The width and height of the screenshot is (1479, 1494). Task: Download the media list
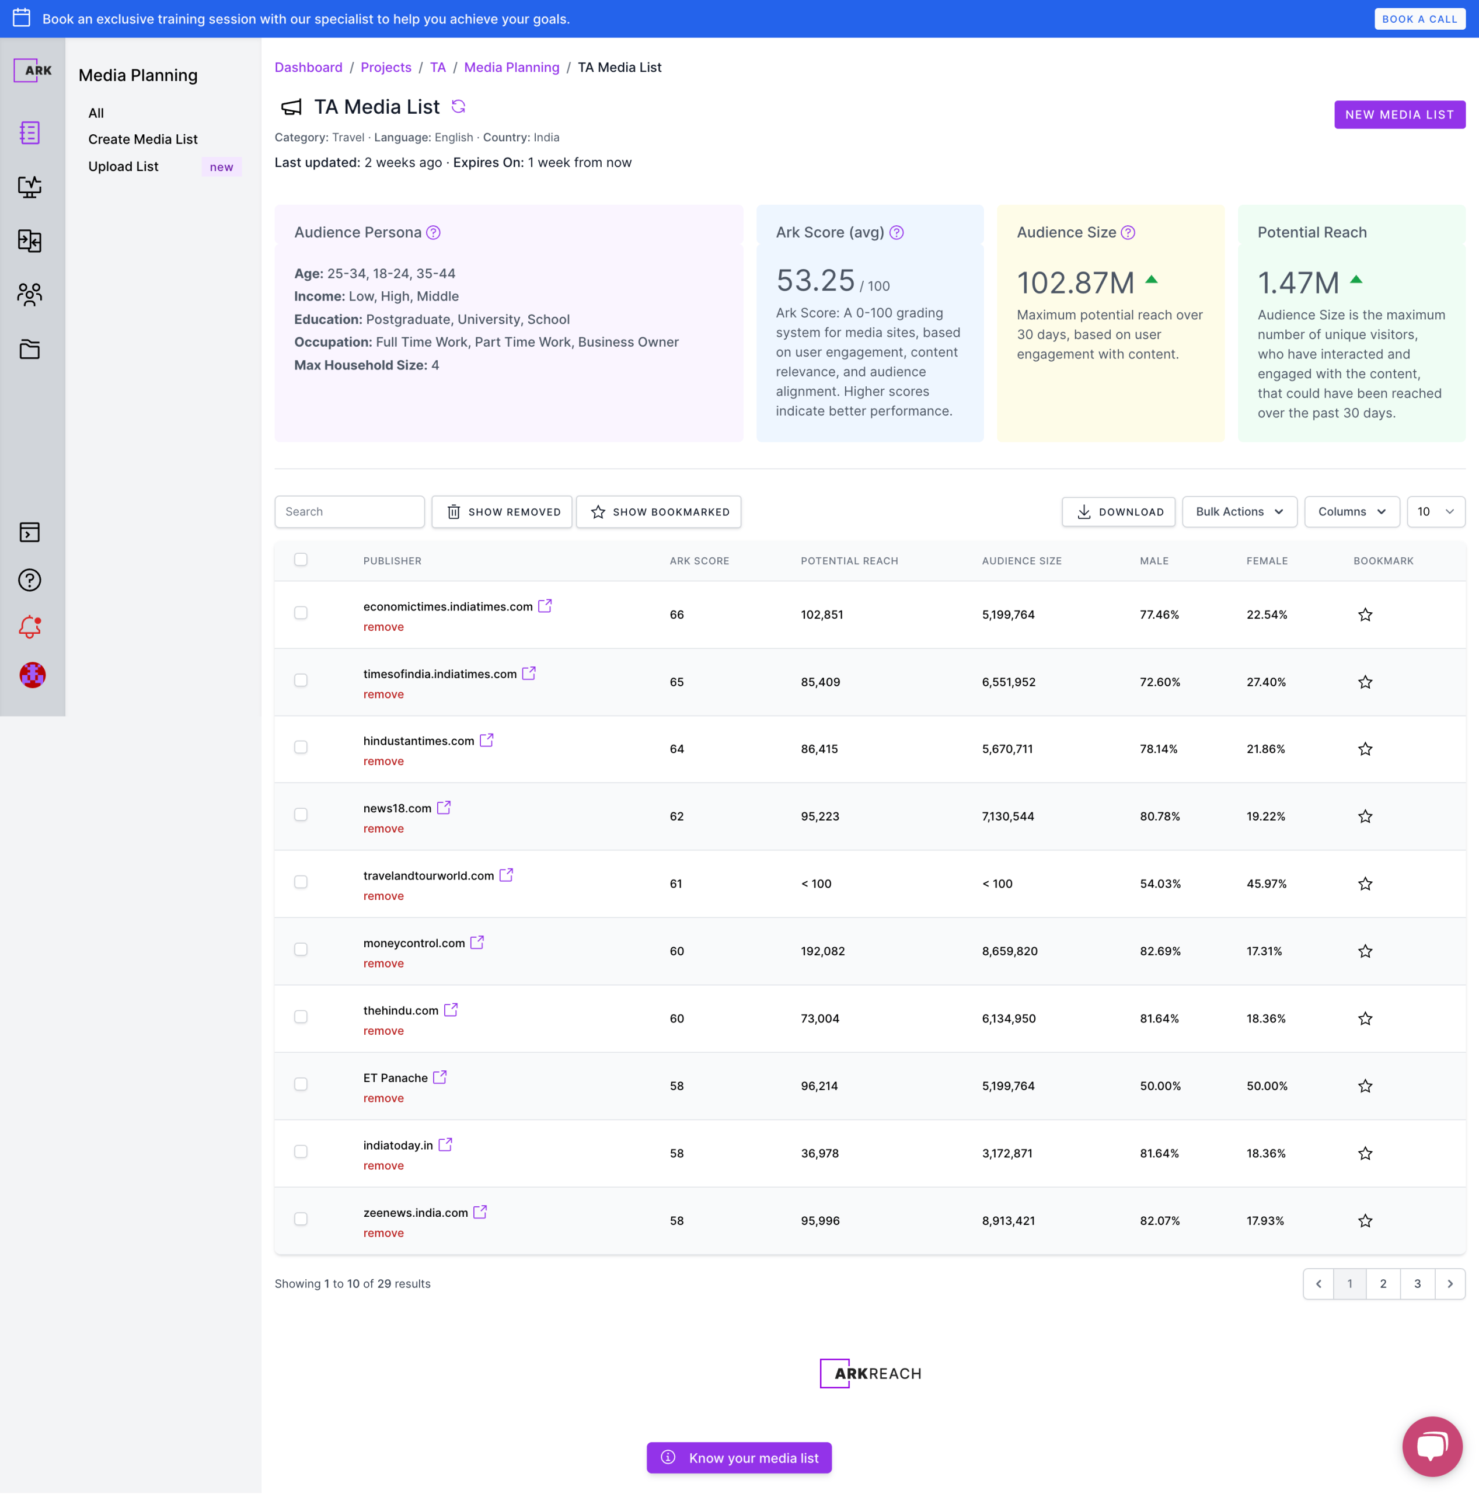point(1118,512)
